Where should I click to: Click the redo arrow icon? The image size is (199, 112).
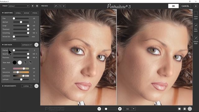[60, 6]
